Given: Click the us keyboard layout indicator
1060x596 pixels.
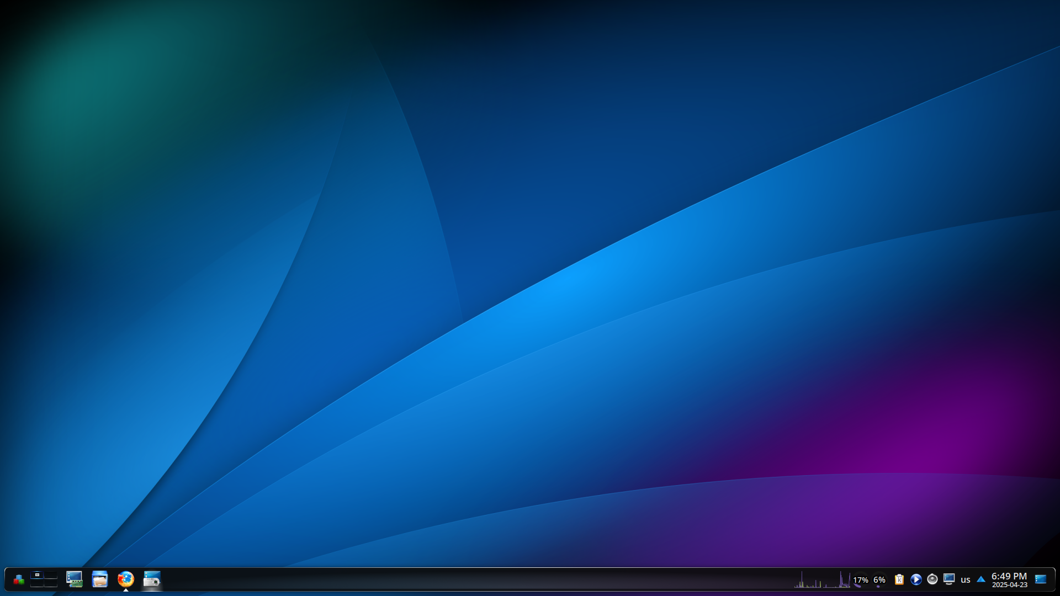Looking at the screenshot, I should 966,579.
